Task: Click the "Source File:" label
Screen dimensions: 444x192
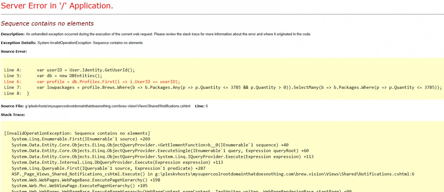Action: (x=12, y=106)
